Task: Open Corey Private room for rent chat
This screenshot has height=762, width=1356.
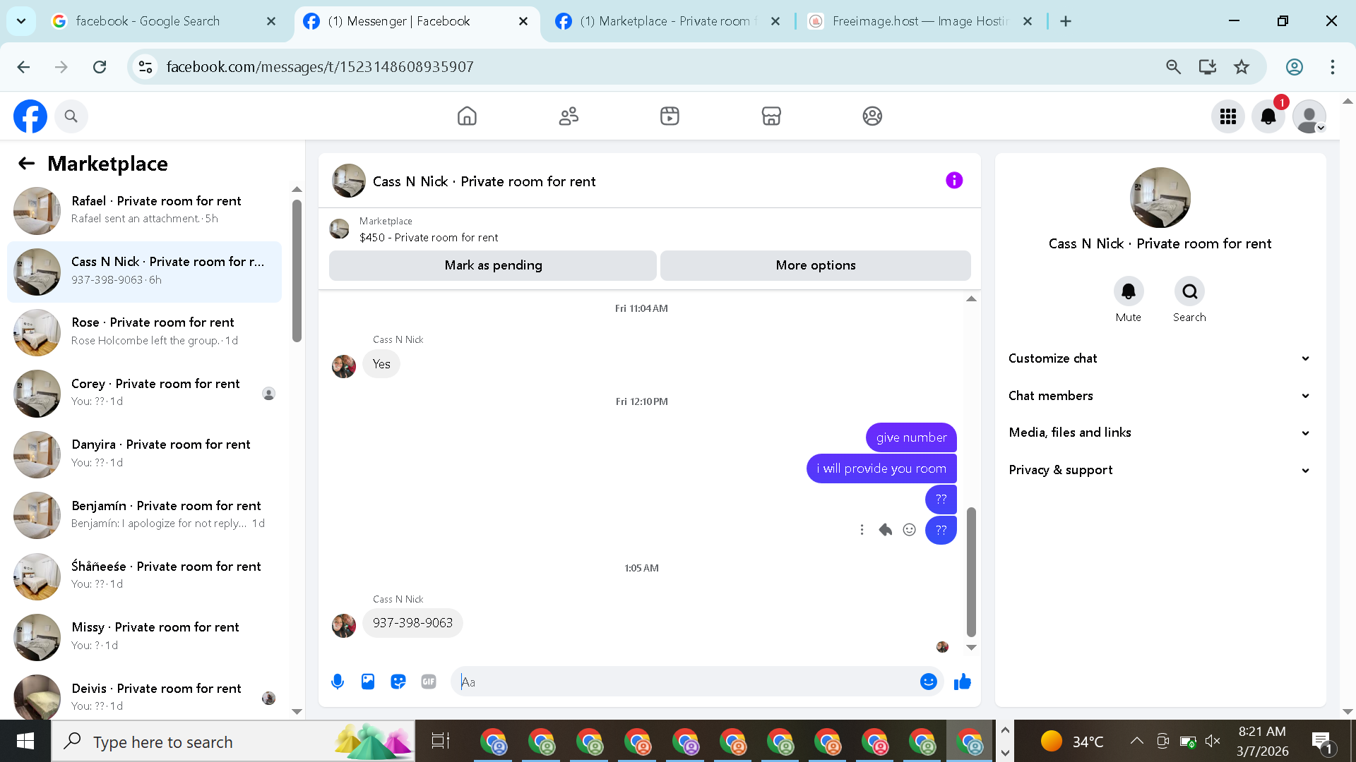Action: (144, 393)
